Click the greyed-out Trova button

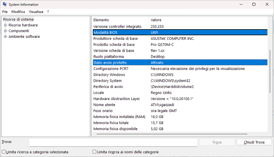(217, 142)
